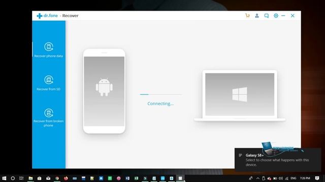Open File Explorer from the taskbar

point(30,178)
